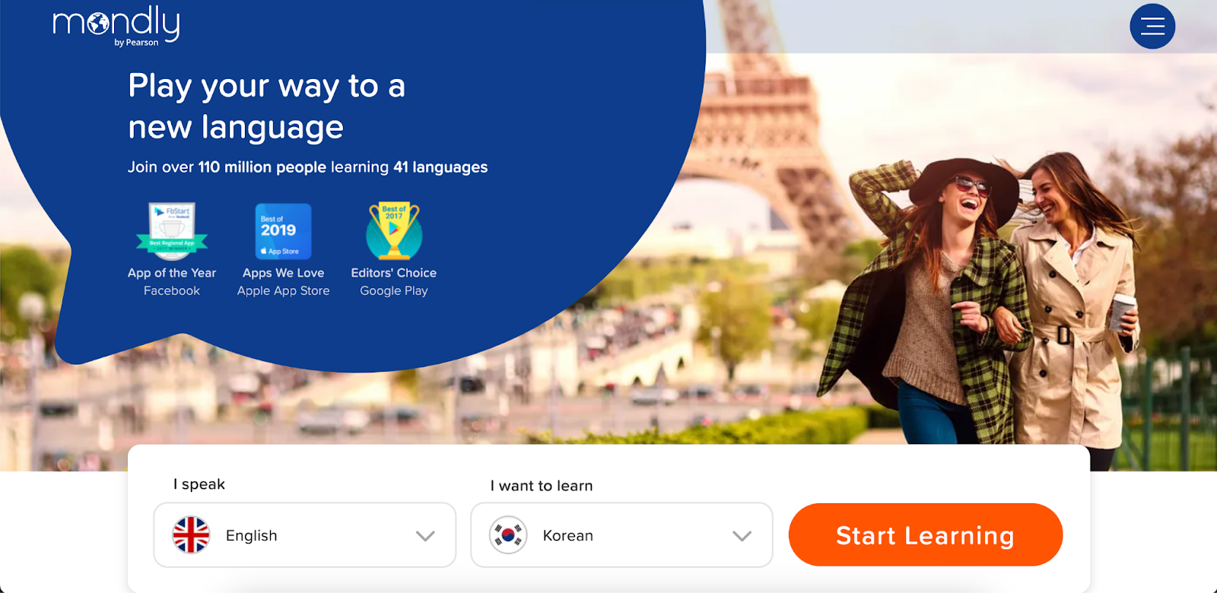Click the Mondly by Pearson logo
1217x593 pixels.
click(x=116, y=26)
